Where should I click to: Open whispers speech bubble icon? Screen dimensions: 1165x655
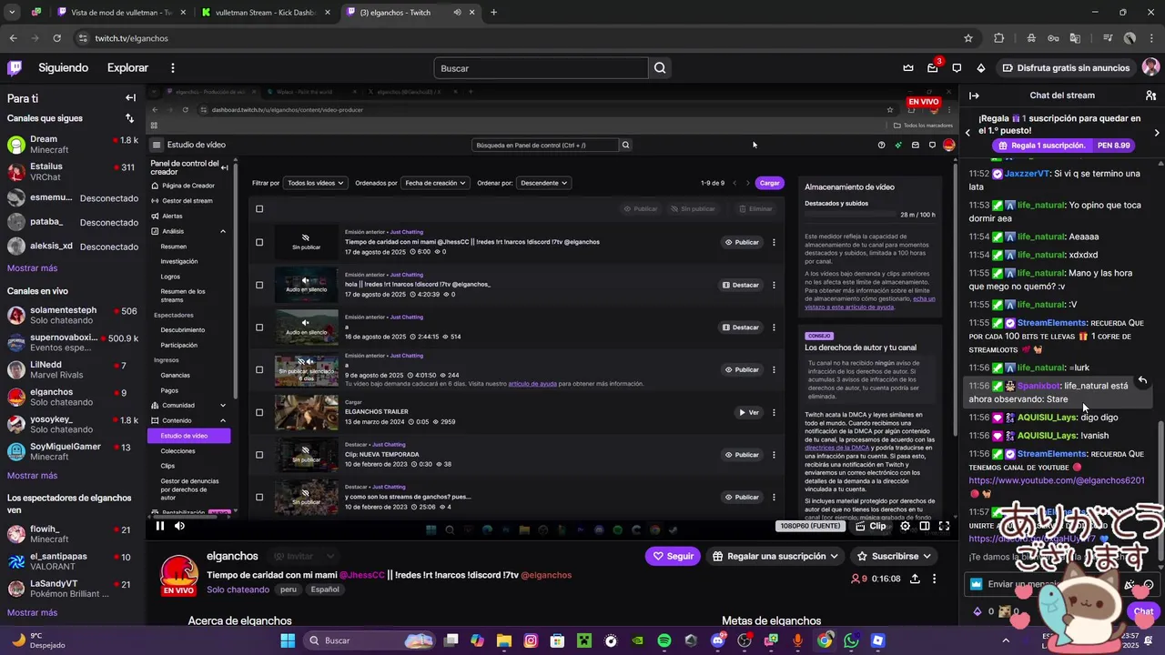[x=957, y=68]
